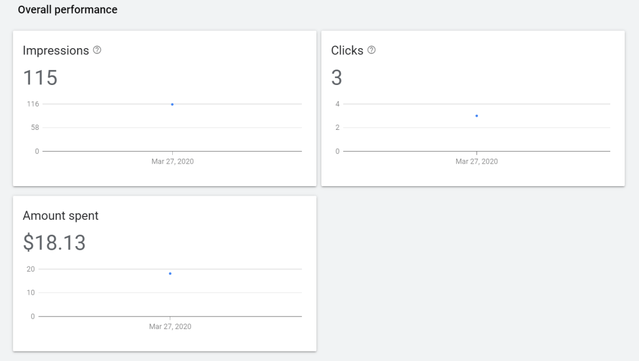Click the Mar 27, 2020 label under Clicks

[477, 161]
